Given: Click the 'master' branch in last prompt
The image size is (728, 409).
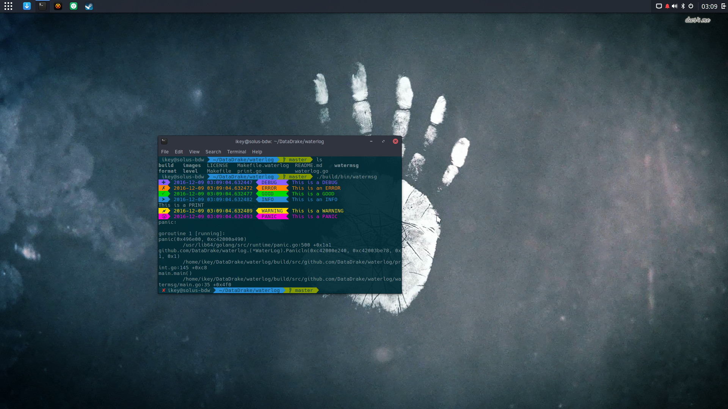Looking at the screenshot, I should pyautogui.click(x=304, y=290).
